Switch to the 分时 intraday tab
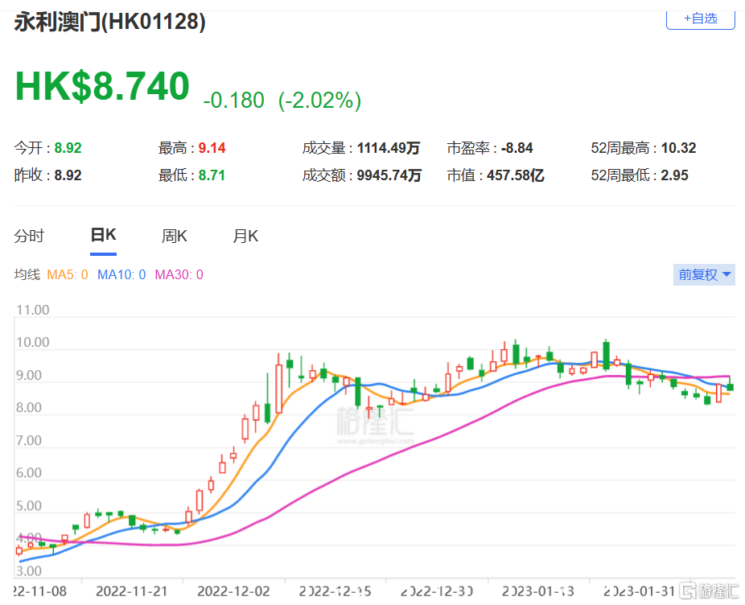This screenshot has width=745, height=605. point(29,236)
